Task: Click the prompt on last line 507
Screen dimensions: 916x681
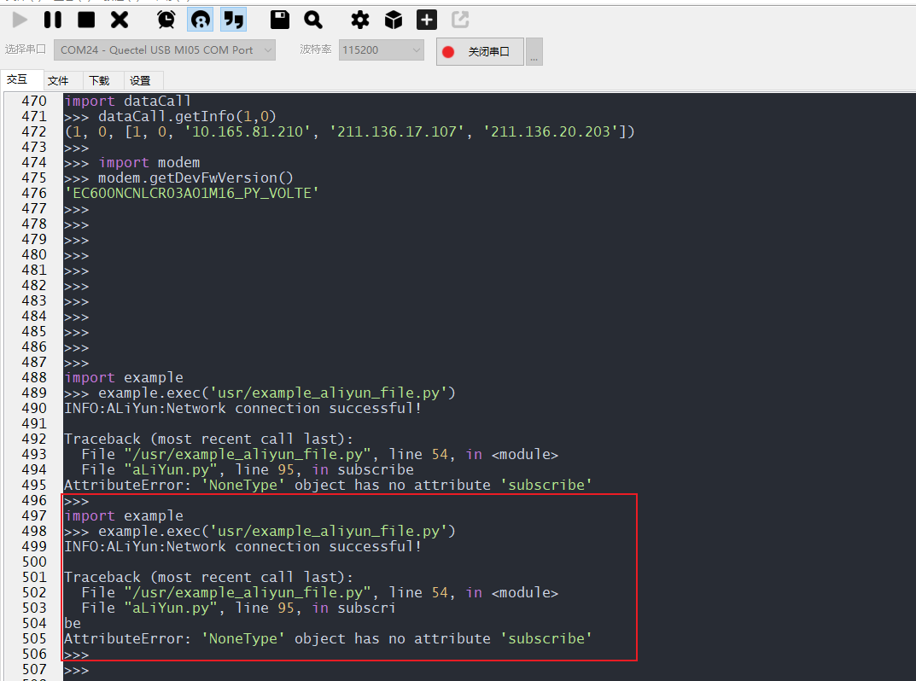Action: tap(77, 670)
